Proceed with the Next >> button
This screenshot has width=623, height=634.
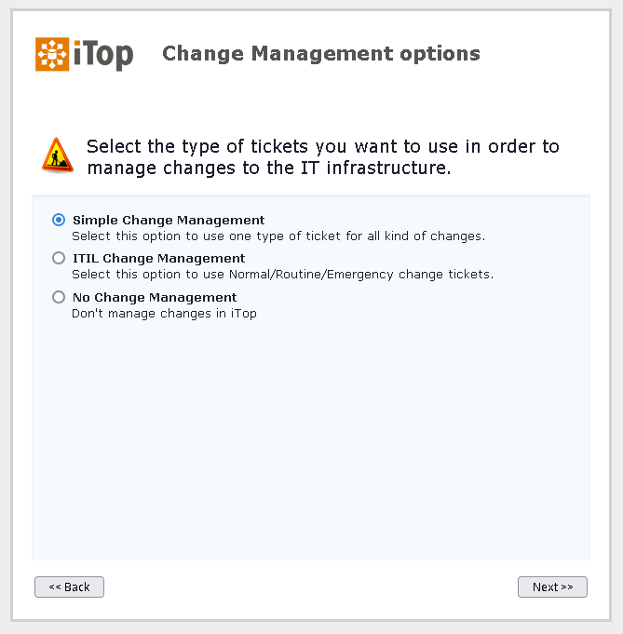tap(552, 587)
